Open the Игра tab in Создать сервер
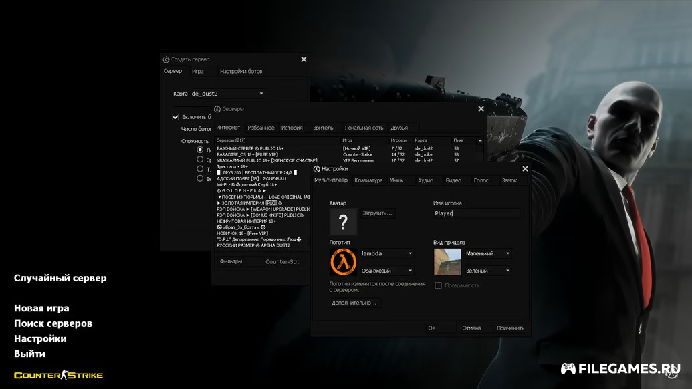 pyautogui.click(x=198, y=71)
